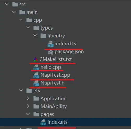Open the package.json file
The height and width of the screenshot is (129, 131).
click(69, 52)
